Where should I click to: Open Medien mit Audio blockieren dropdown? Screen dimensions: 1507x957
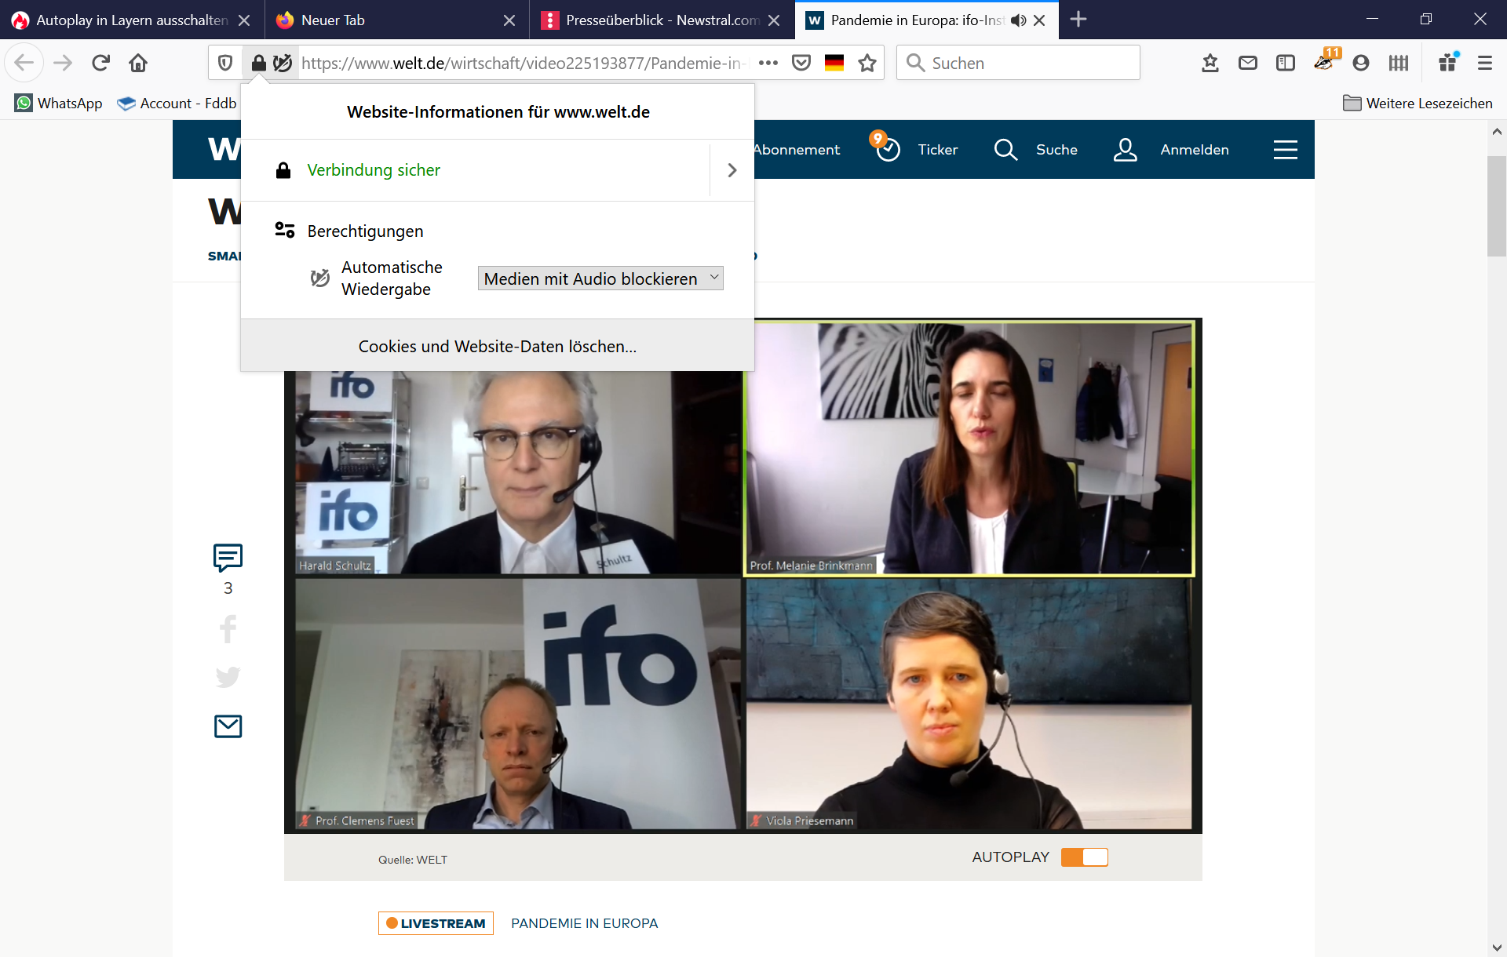tap(600, 278)
